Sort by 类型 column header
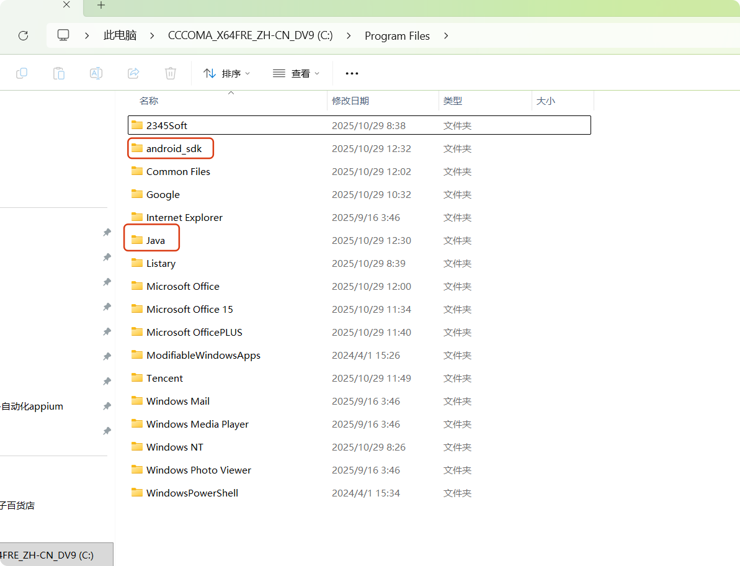The height and width of the screenshot is (566, 740). click(453, 101)
